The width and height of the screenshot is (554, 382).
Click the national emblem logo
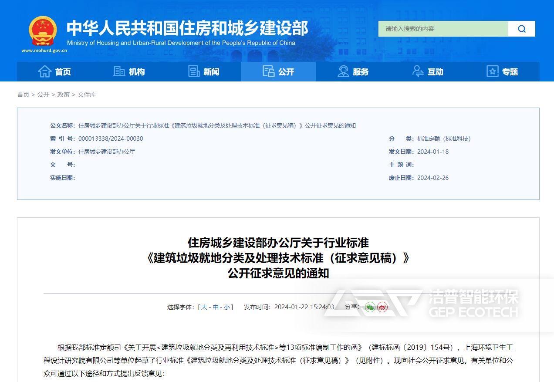coord(42,30)
